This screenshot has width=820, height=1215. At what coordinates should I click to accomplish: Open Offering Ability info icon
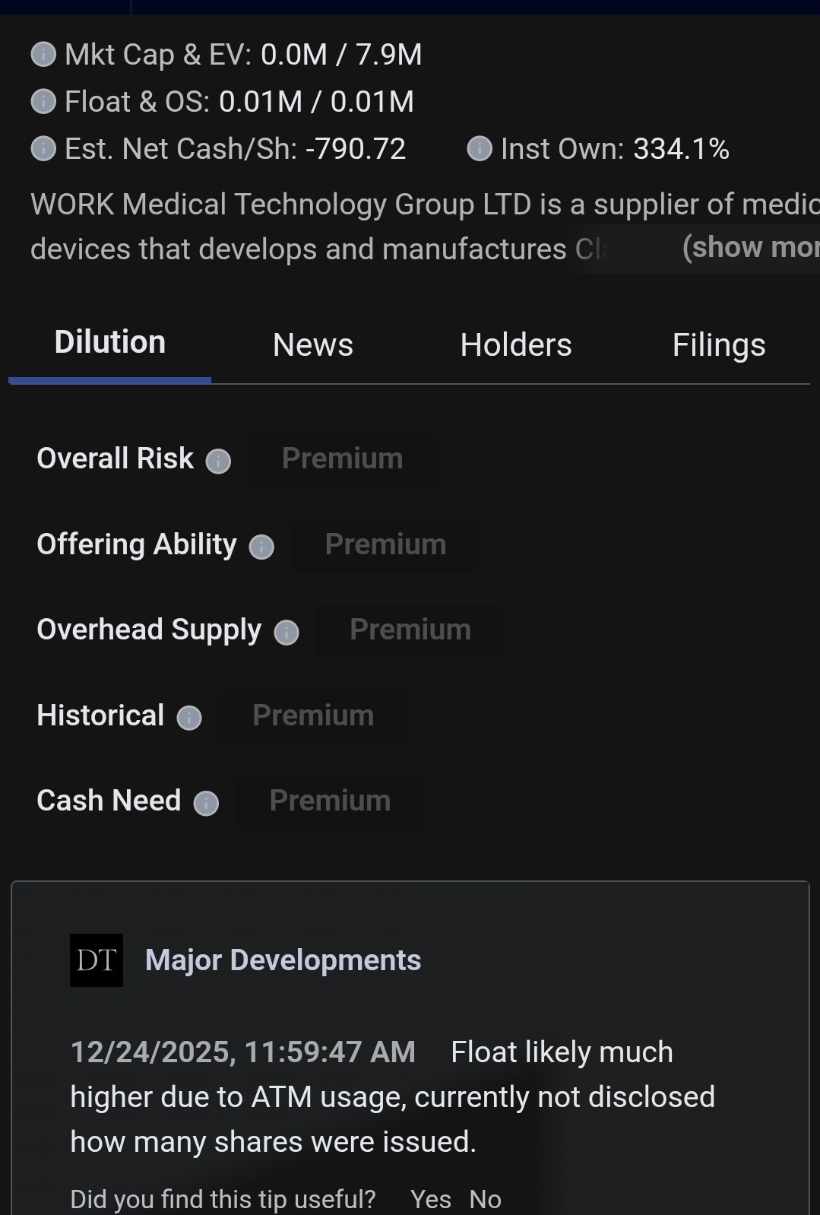[x=261, y=547]
